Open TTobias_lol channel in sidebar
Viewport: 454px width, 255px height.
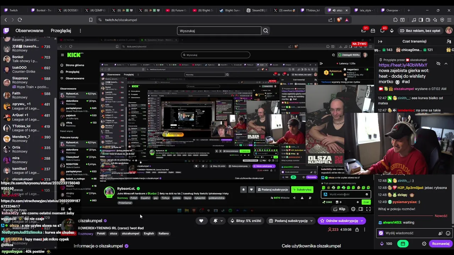click(28, 128)
